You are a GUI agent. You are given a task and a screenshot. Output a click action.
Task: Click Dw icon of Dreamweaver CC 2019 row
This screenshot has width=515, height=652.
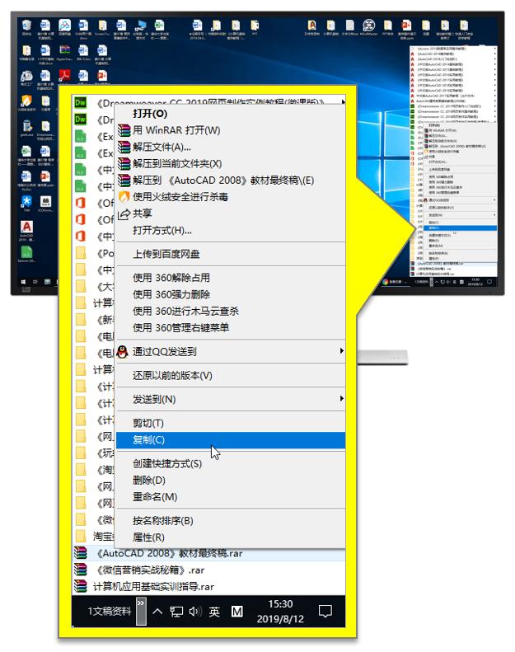(80, 102)
